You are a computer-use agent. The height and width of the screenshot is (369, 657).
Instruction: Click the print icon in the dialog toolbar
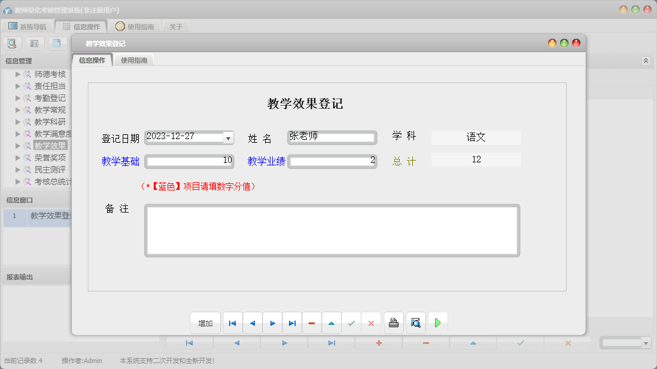coord(394,322)
